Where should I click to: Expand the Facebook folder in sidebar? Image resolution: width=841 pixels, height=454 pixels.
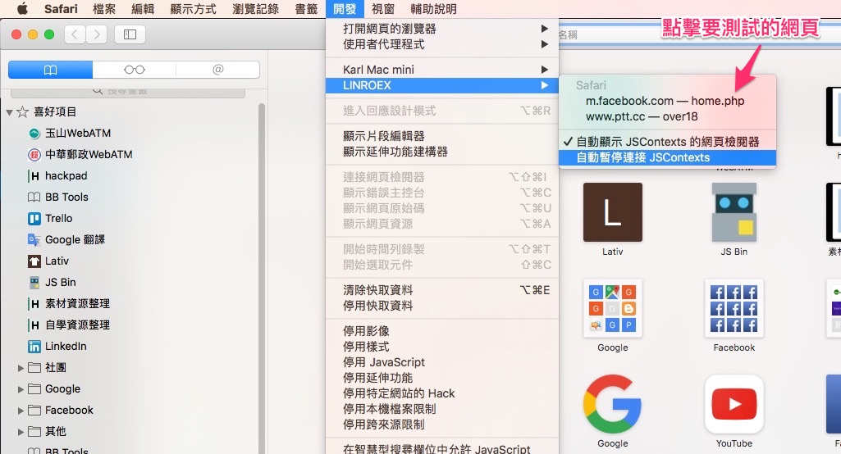pos(21,411)
